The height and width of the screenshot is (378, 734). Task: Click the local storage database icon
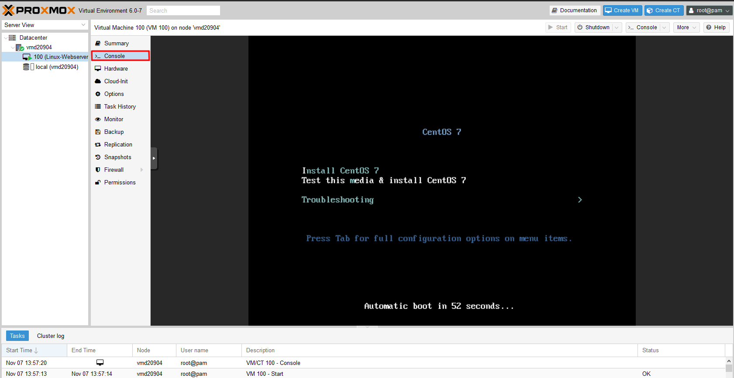coord(26,67)
